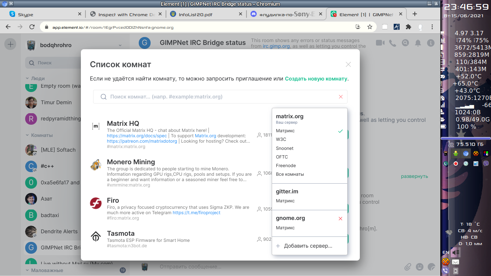Click the volume speaker icon in panel

pos(455,253)
